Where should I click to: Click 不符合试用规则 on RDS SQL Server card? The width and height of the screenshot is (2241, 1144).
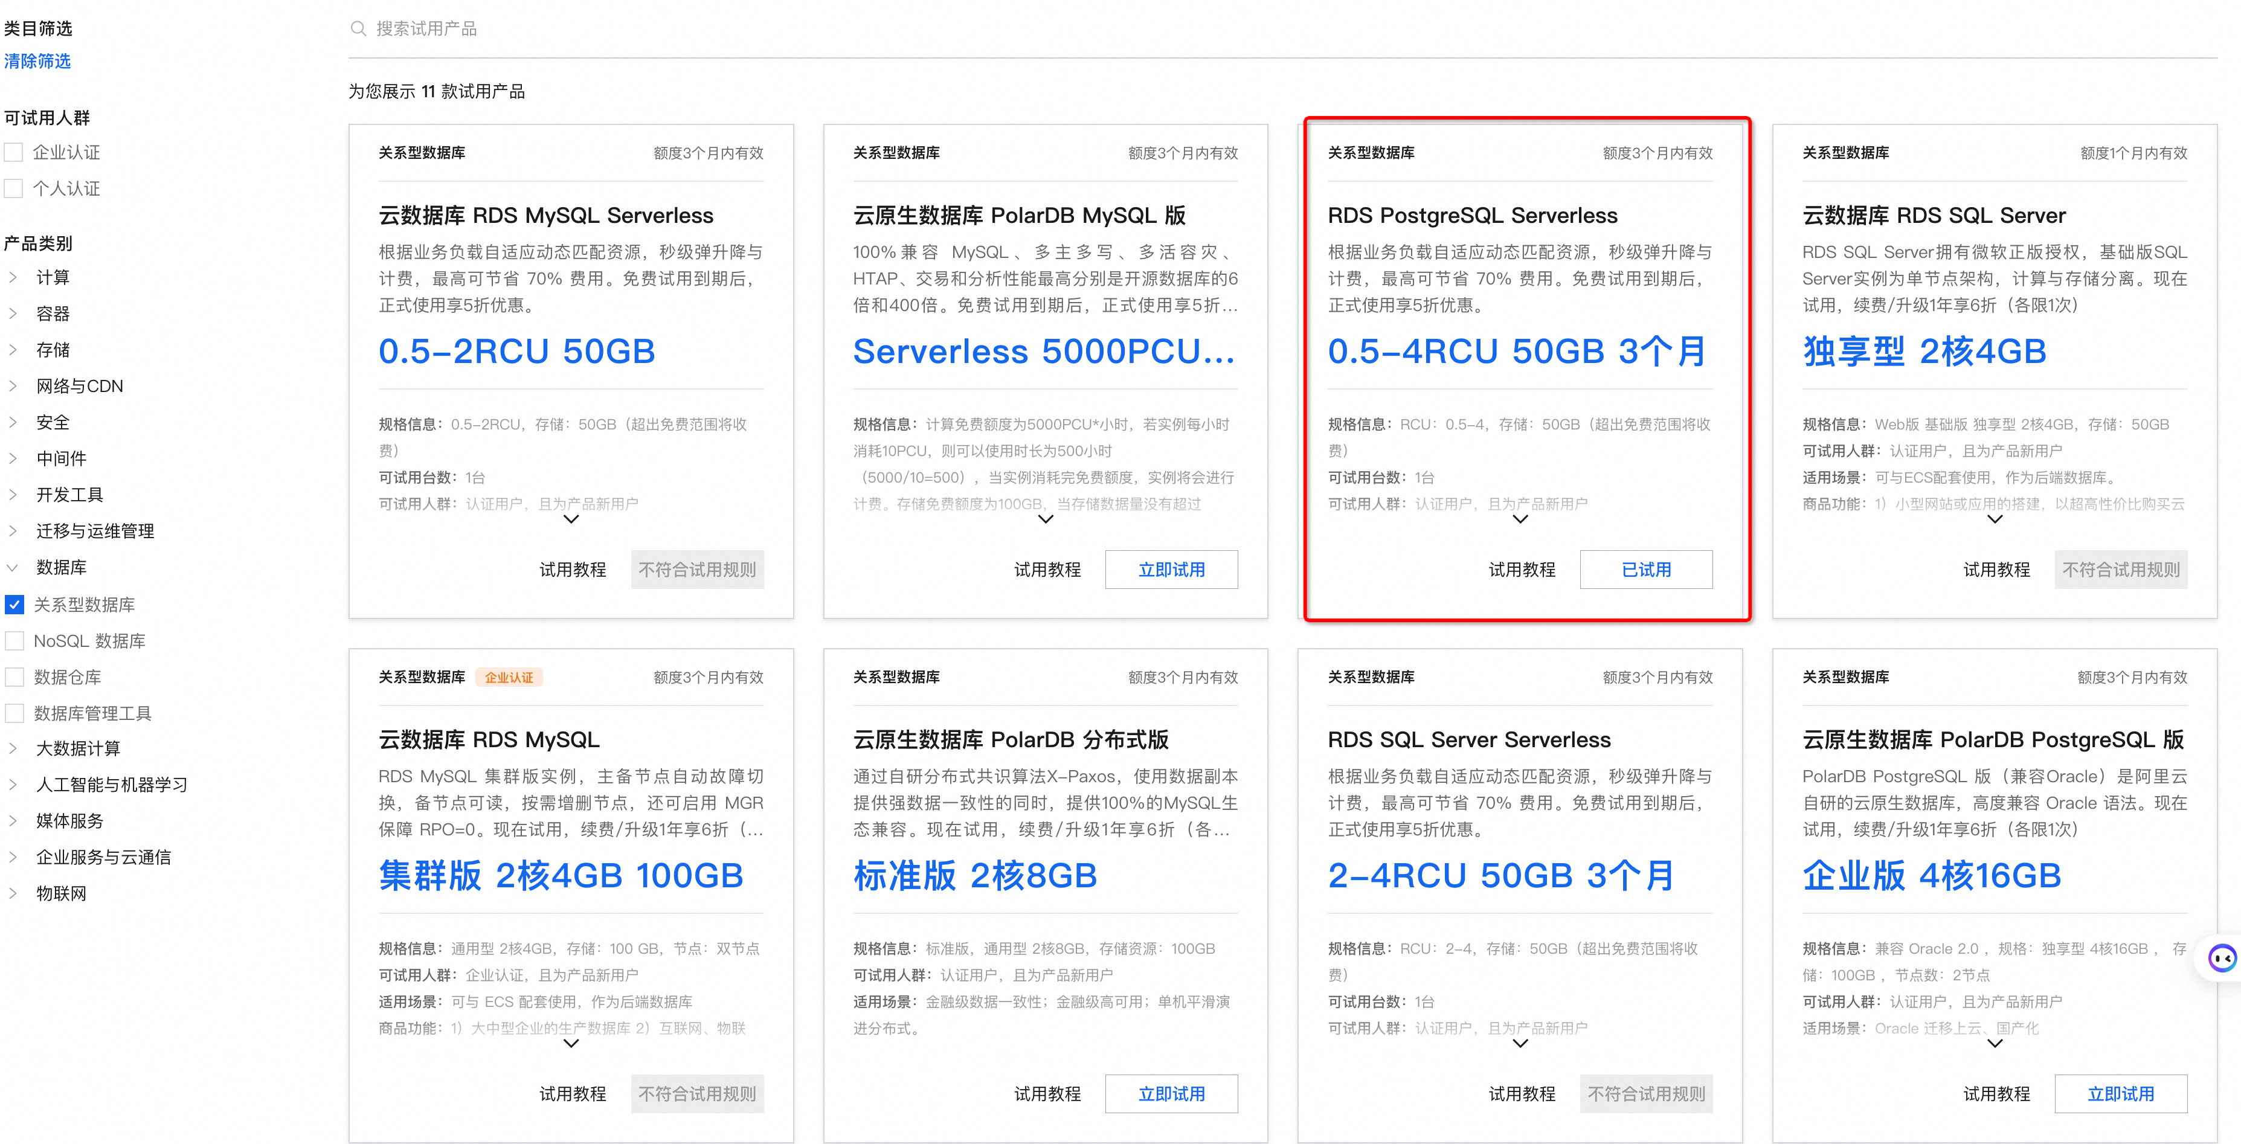coord(2121,570)
